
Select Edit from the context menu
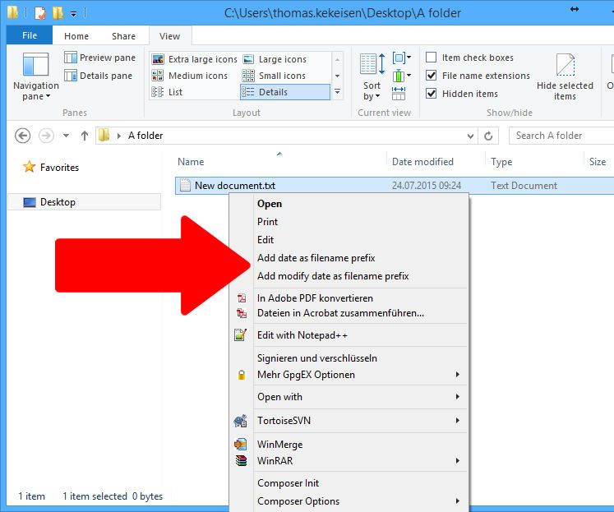click(x=265, y=239)
